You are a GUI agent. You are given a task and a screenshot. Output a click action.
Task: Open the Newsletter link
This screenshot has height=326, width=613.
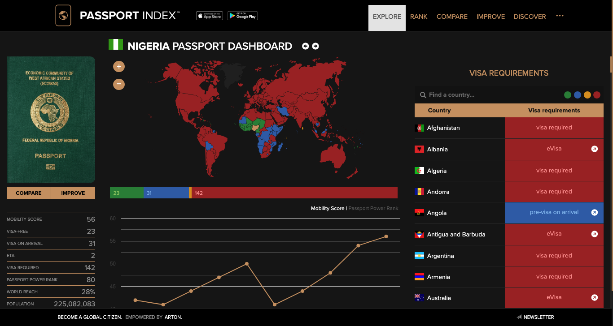click(539, 317)
